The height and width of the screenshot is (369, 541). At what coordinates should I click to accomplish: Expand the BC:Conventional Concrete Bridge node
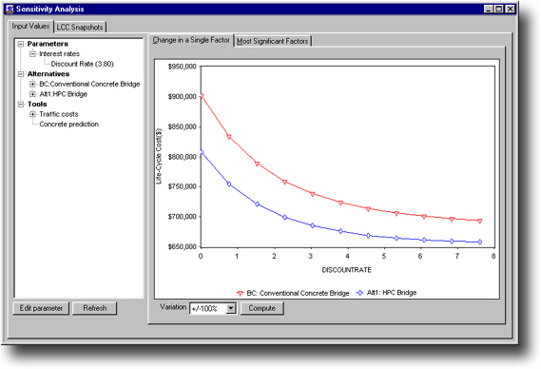click(x=32, y=84)
